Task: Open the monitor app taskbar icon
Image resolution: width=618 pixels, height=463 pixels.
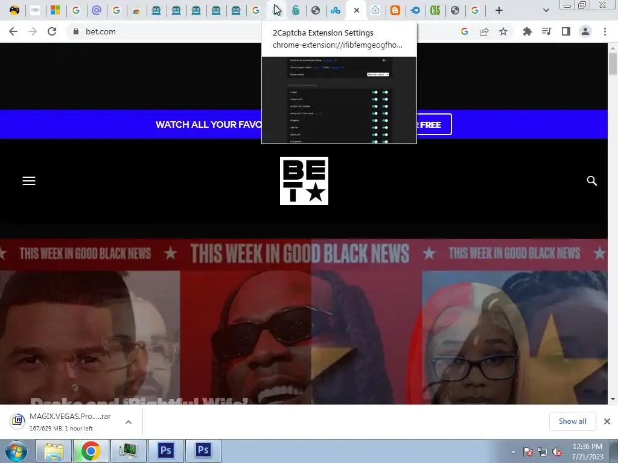Action: tap(128, 451)
